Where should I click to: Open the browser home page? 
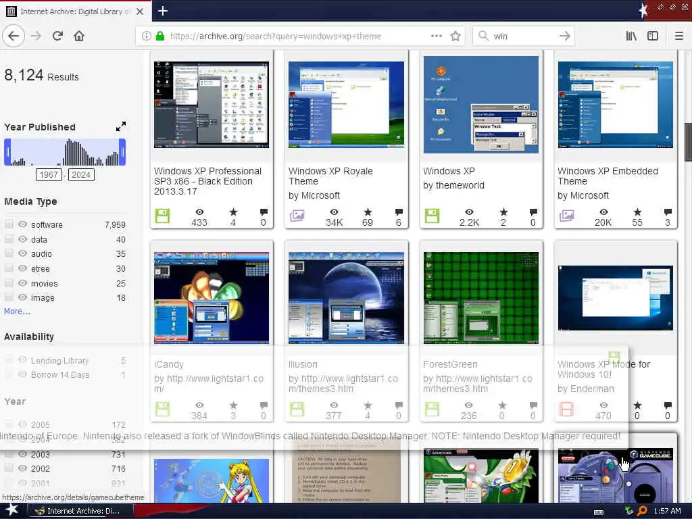coord(79,36)
